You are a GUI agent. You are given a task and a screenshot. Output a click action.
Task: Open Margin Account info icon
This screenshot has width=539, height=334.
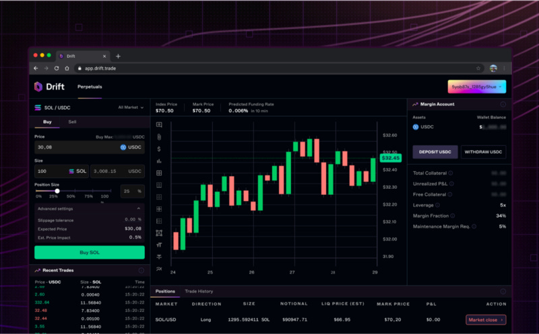(x=503, y=104)
